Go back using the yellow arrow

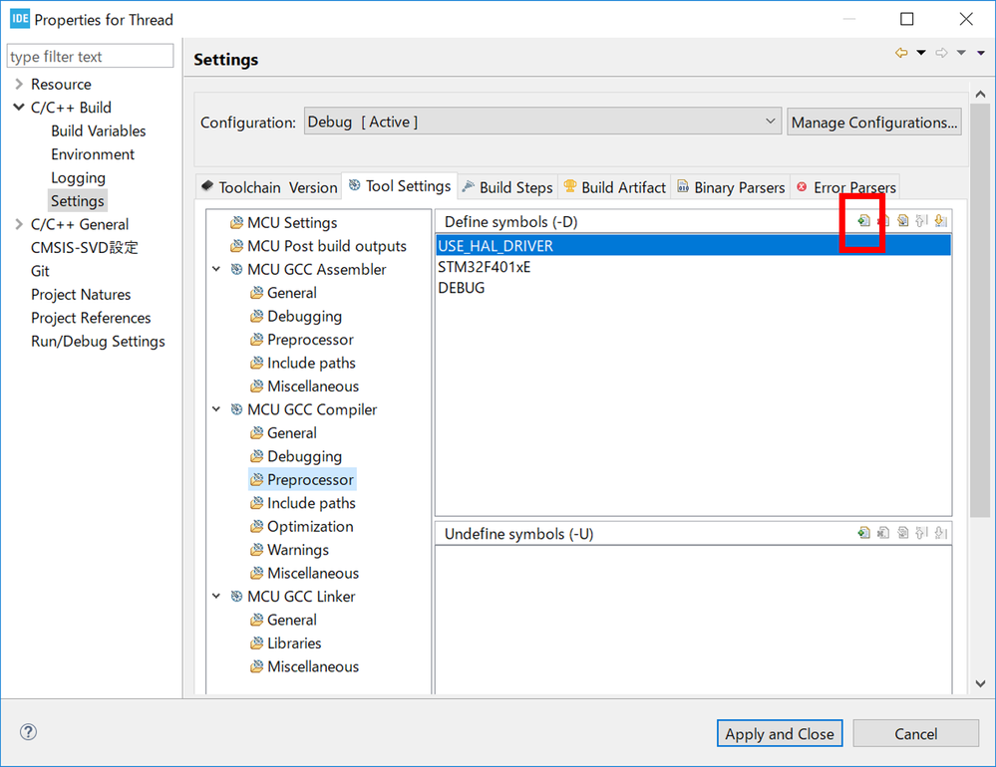[901, 53]
